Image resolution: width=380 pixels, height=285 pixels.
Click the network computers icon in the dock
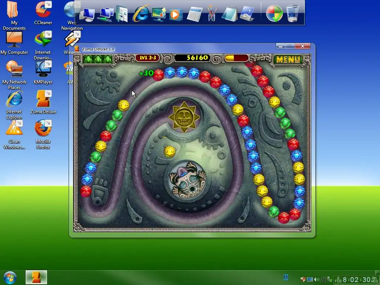tap(106, 14)
